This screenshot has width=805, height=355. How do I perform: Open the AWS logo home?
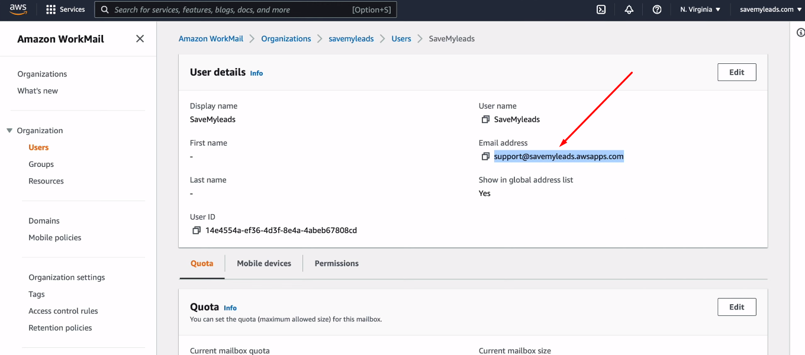pyautogui.click(x=18, y=9)
